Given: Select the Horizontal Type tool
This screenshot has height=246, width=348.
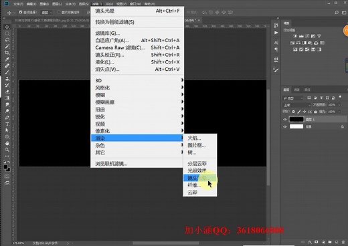Looking at the screenshot, I should tap(7, 124).
